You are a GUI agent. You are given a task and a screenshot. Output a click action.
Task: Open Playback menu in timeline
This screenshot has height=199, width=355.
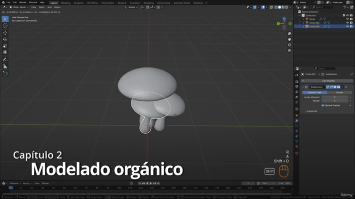coord(15,184)
